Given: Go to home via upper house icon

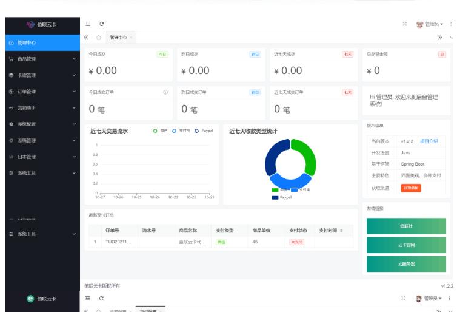Looking at the screenshot, I should pos(99,38).
